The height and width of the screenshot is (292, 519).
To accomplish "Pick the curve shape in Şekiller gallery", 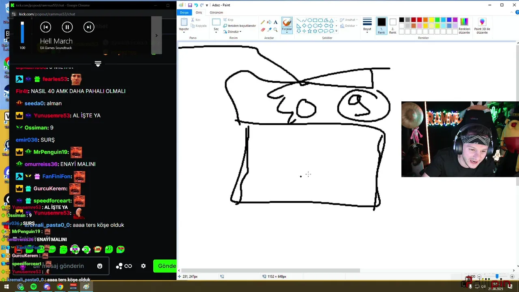I will tap(304, 20).
